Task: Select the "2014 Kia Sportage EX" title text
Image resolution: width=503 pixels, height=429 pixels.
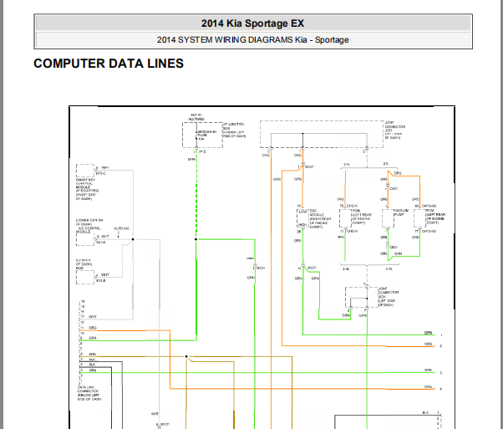Action: point(253,23)
